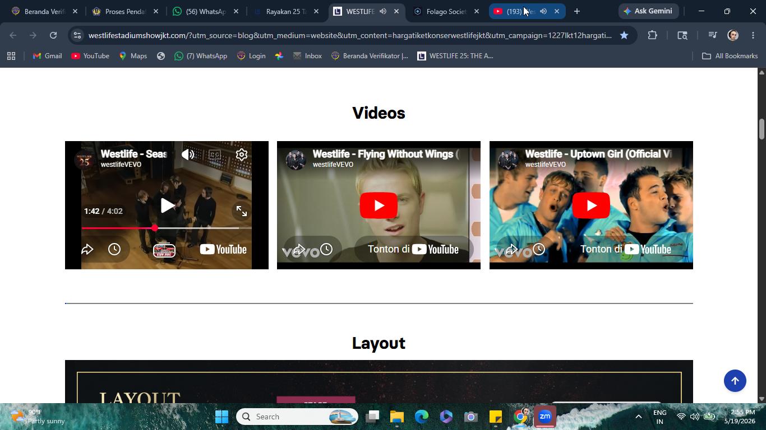Resume playback of the first Westlife video
Image resolution: width=766 pixels, height=430 pixels.
coord(167,205)
